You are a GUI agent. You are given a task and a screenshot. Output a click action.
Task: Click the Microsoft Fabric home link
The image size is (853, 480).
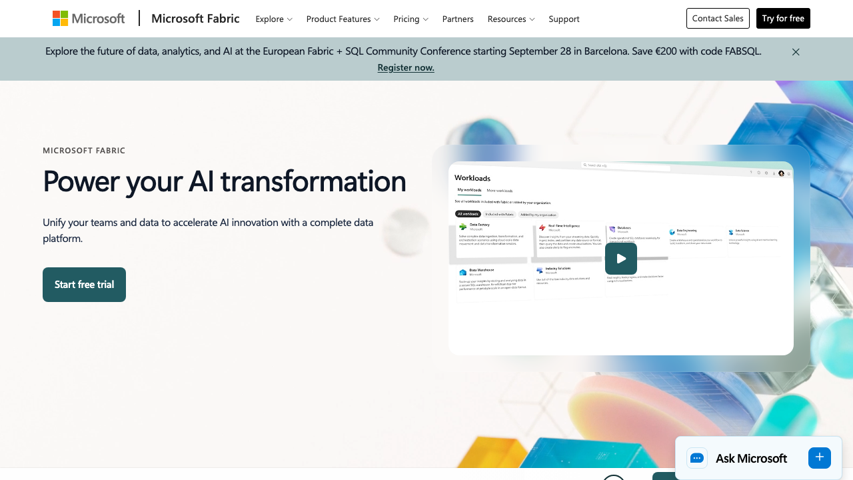pos(195,19)
